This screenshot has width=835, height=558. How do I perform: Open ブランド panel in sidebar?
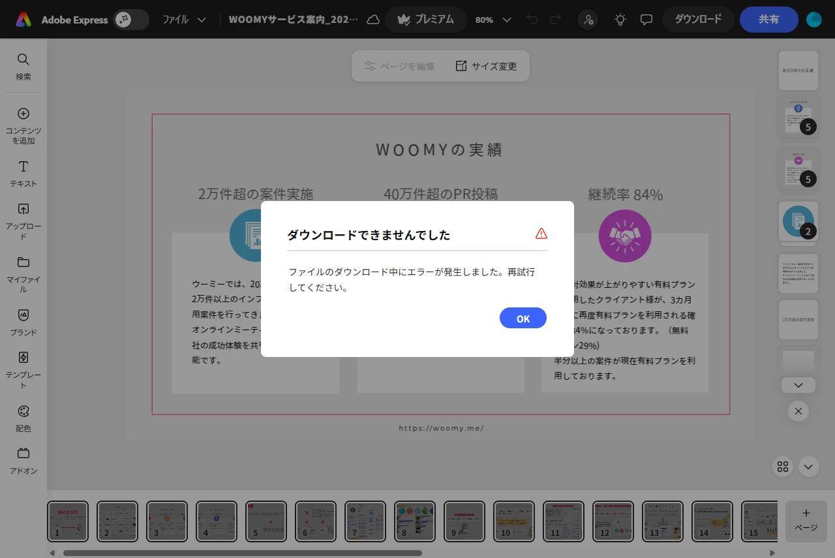[x=23, y=322]
